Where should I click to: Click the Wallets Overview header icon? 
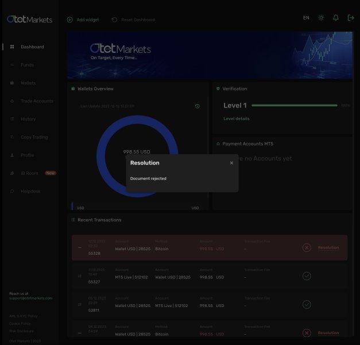click(x=73, y=89)
